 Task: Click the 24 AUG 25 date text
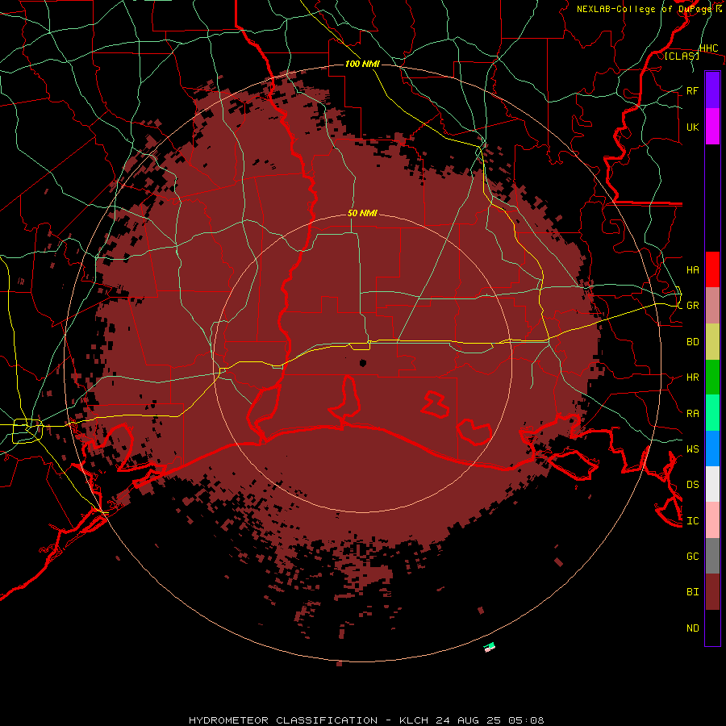tap(466, 720)
